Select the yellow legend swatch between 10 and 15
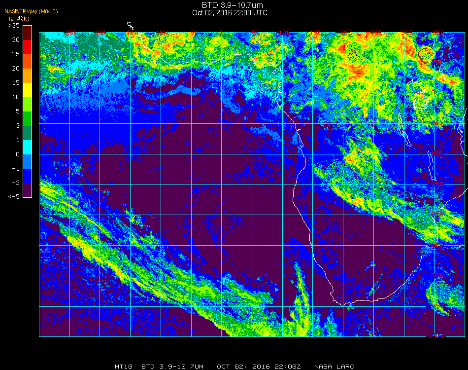Image resolution: width=468 pixels, height=370 pixels. click(x=28, y=90)
